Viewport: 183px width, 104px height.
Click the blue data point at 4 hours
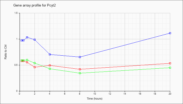(x=50, y=55)
